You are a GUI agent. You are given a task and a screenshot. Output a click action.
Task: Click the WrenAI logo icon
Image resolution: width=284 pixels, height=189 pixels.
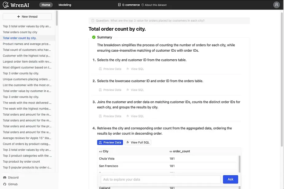click(x=6, y=5)
